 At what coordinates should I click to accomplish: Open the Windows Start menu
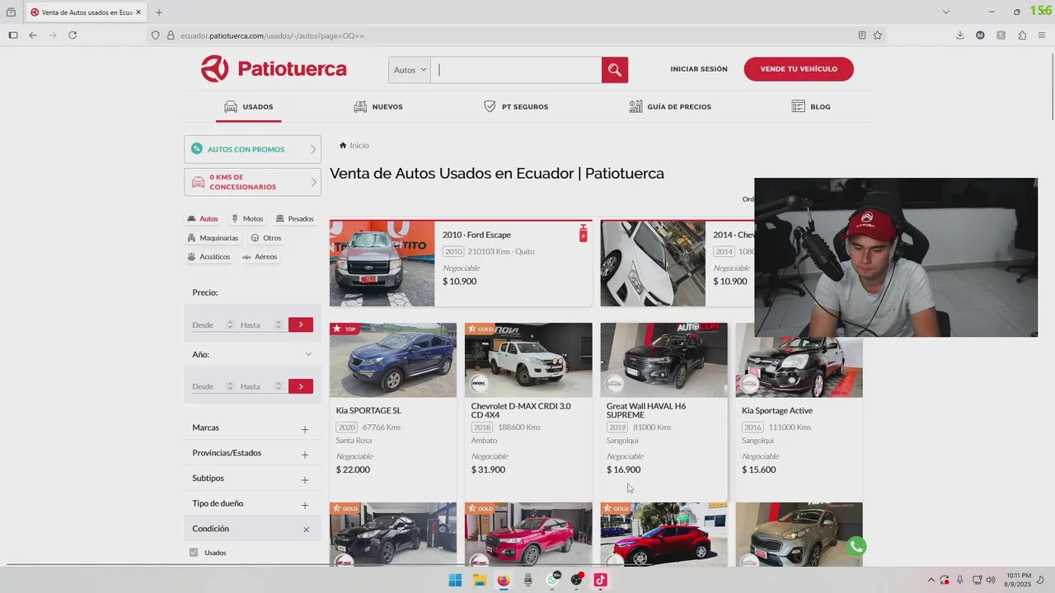point(455,580)
